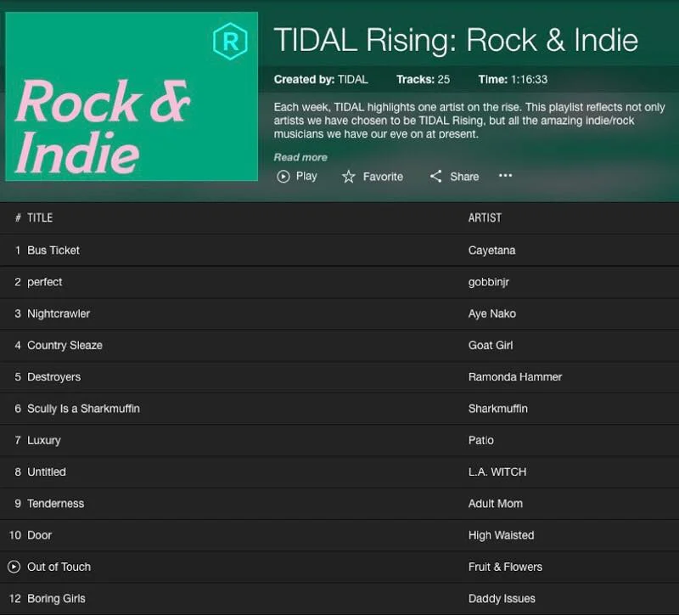Image resolution: width=679 pixels, height=615 pixels.
Task: Open artist Sharkmuffin in artist column
Action: (497, 409)
